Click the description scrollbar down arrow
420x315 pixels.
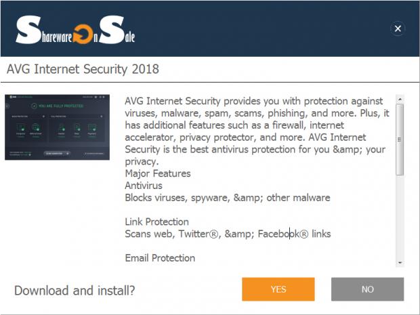point(400,261)
